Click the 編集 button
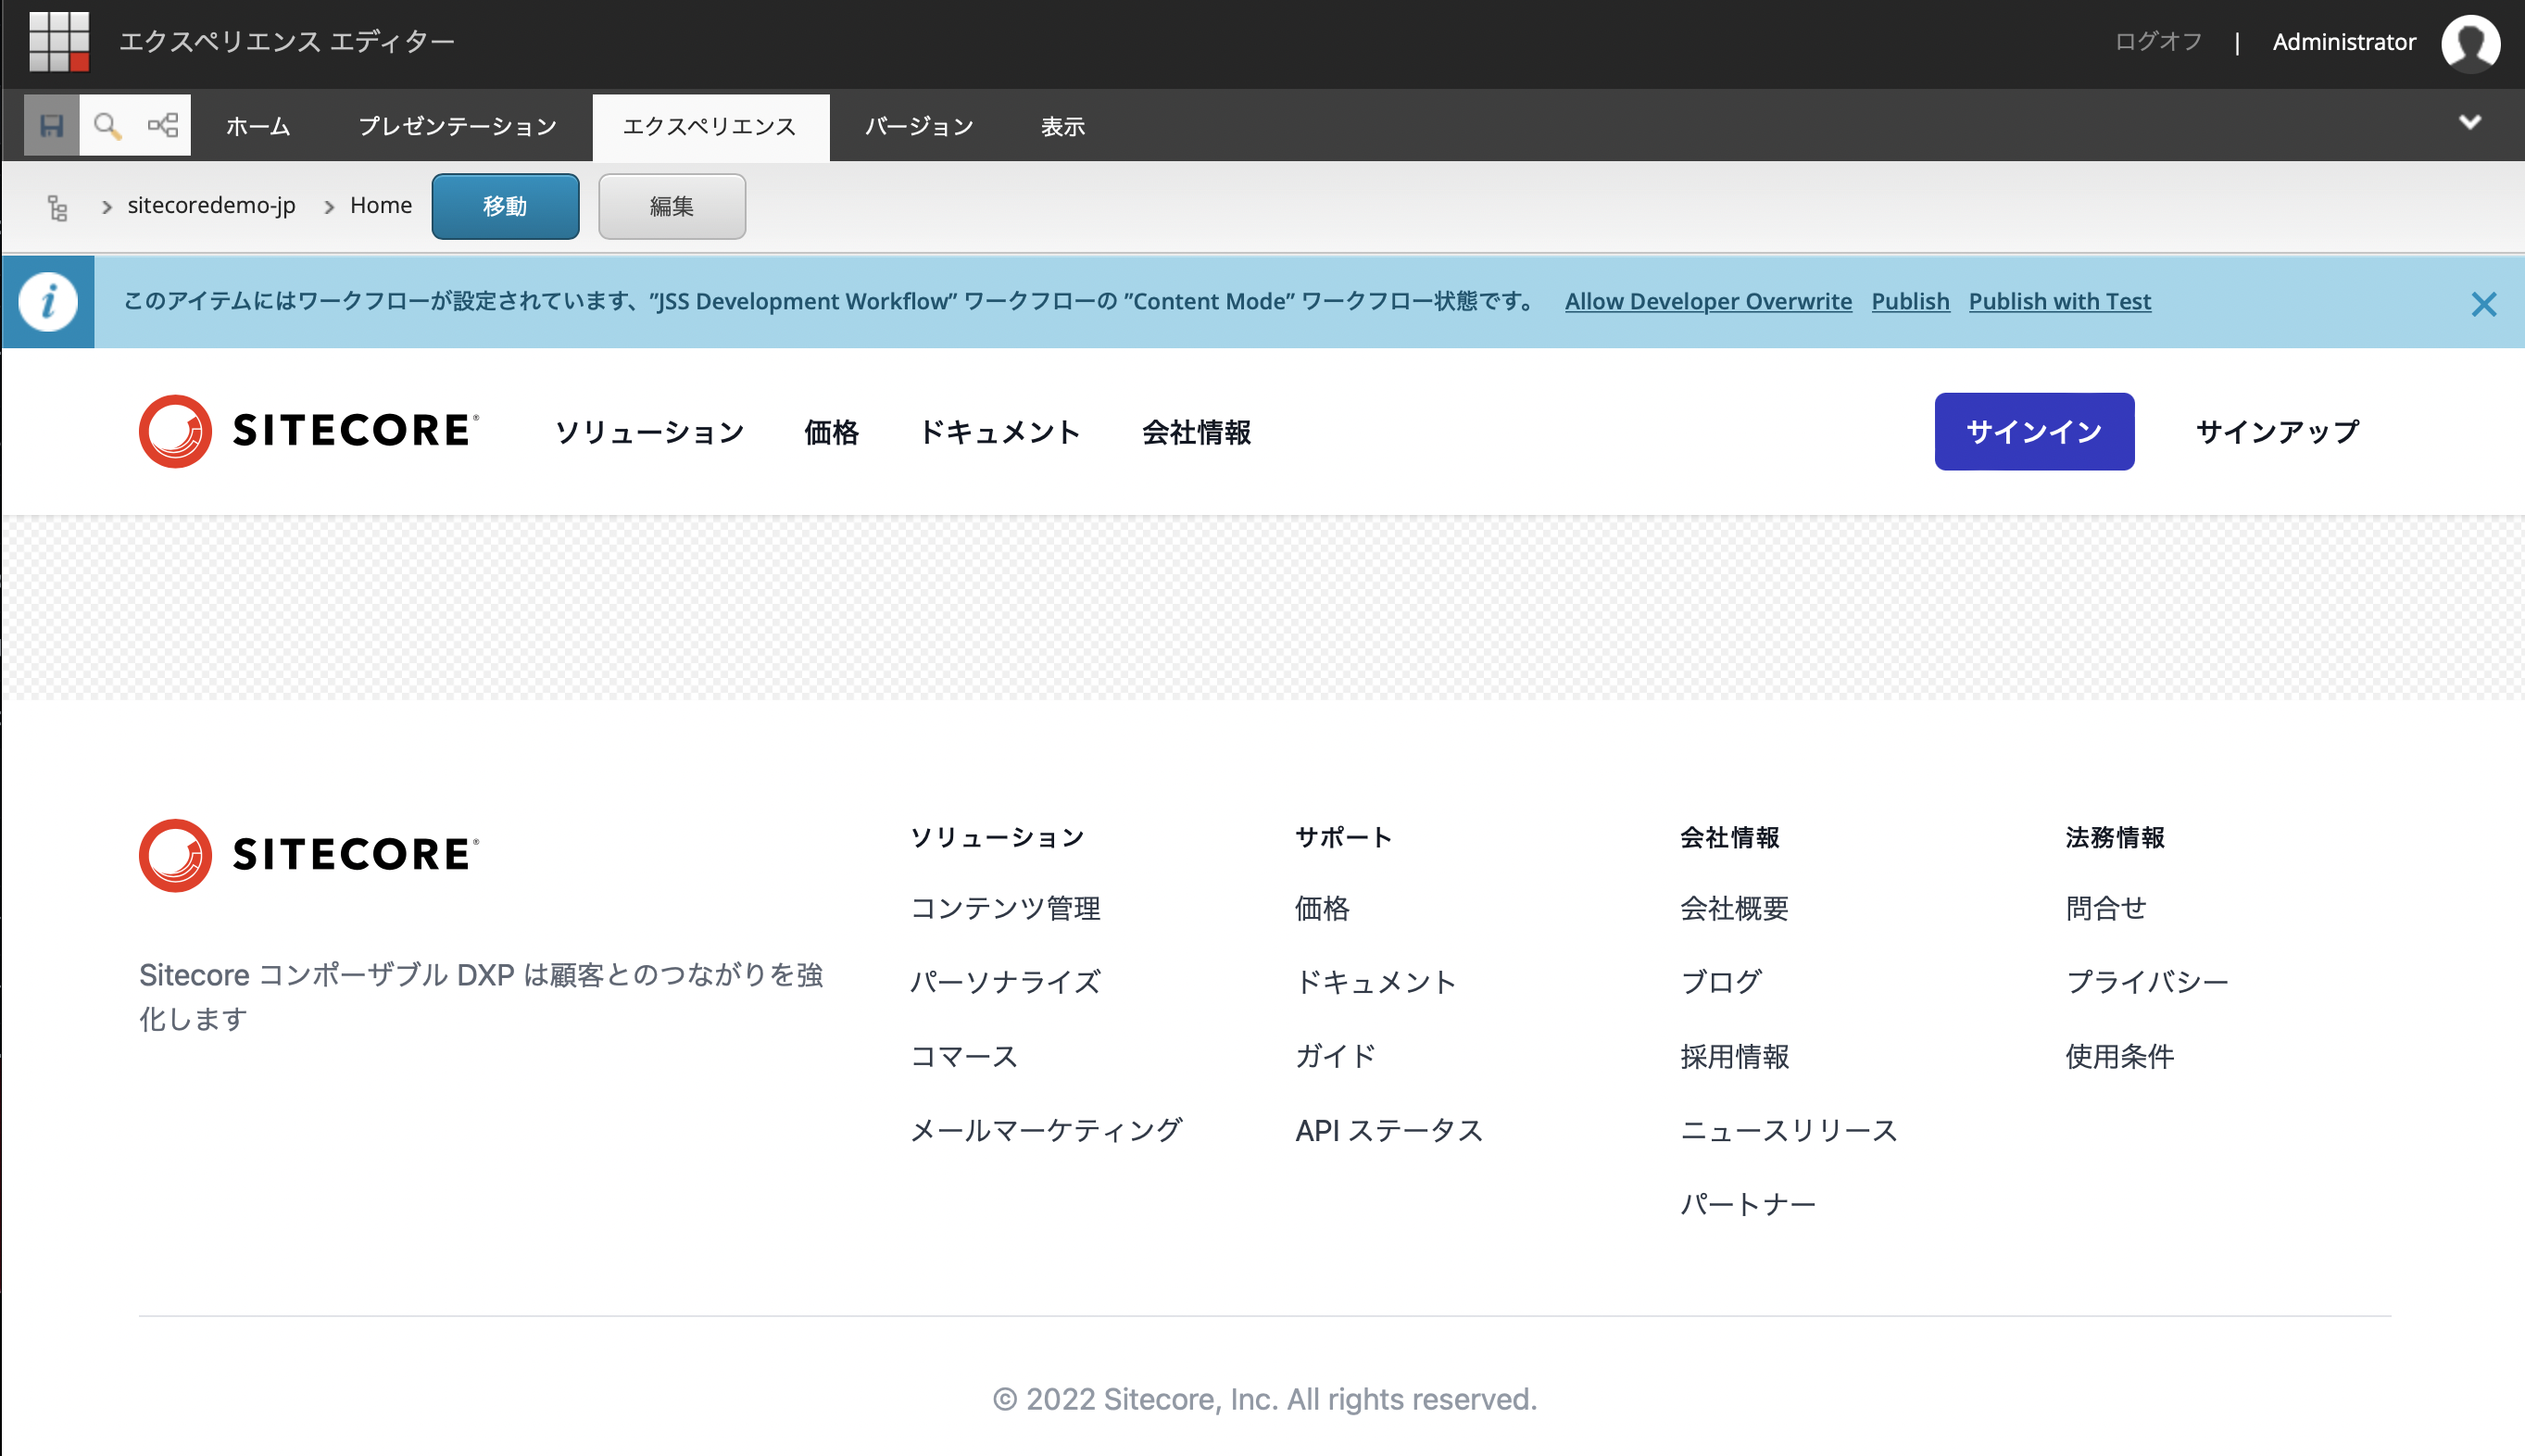The image size is (2525, 1456). [x=672, y=206]
